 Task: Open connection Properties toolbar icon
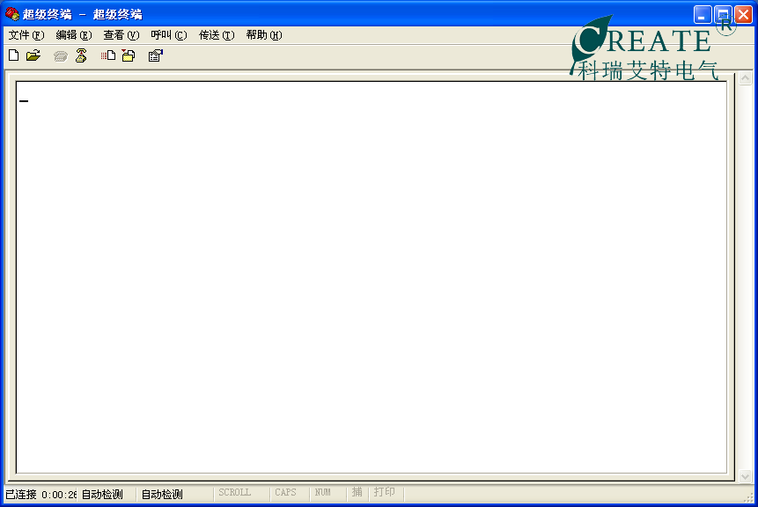pyautogui.click(x=155, y=55)
